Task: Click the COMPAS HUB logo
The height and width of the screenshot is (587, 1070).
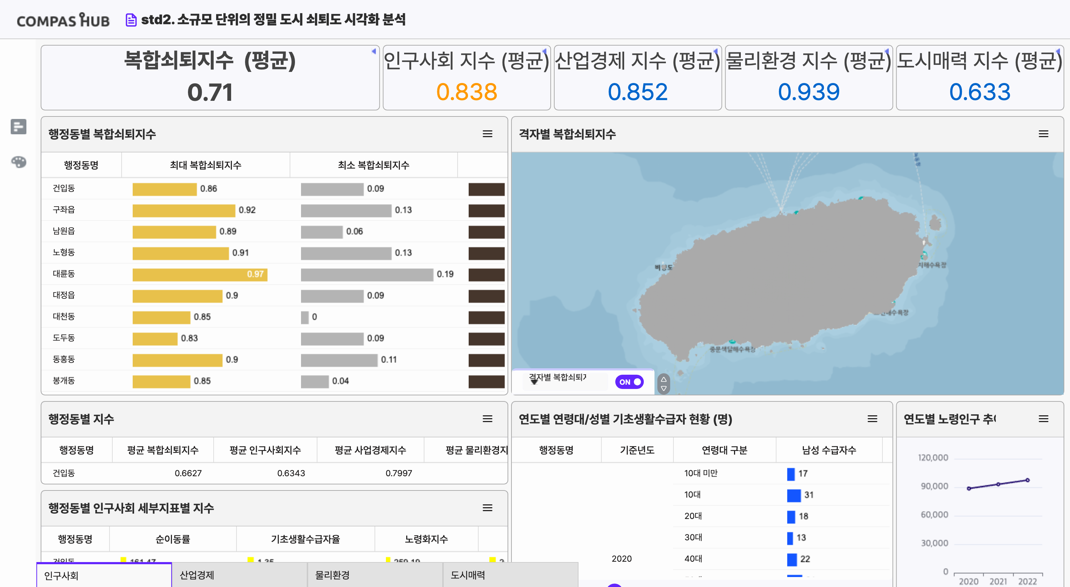Action: tap(63, 20)
